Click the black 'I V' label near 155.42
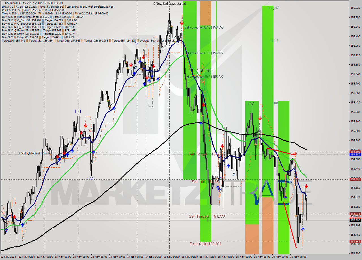This screenshot has height=260, width=362. (x=251, y=104)
